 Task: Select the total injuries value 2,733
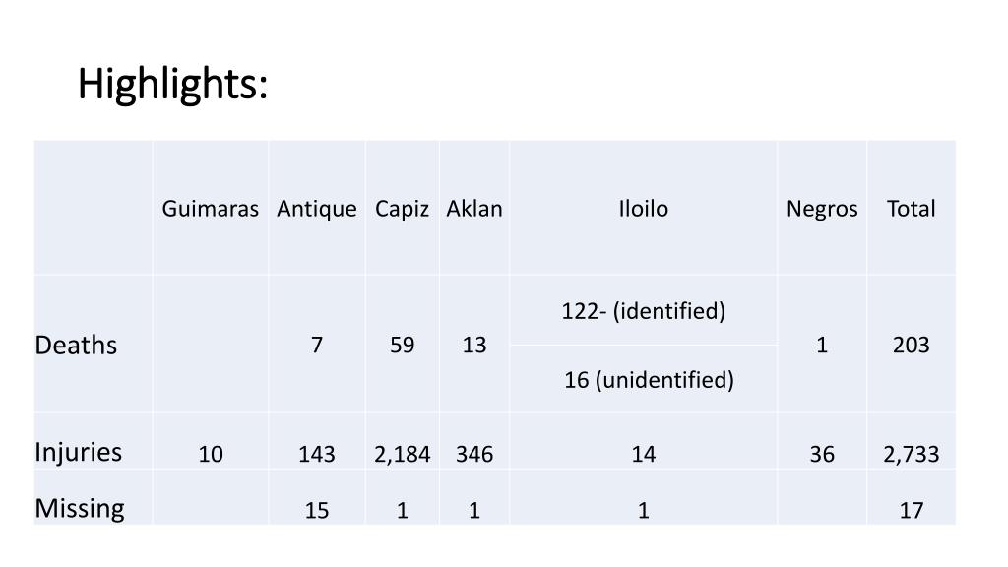coord(911,454)
